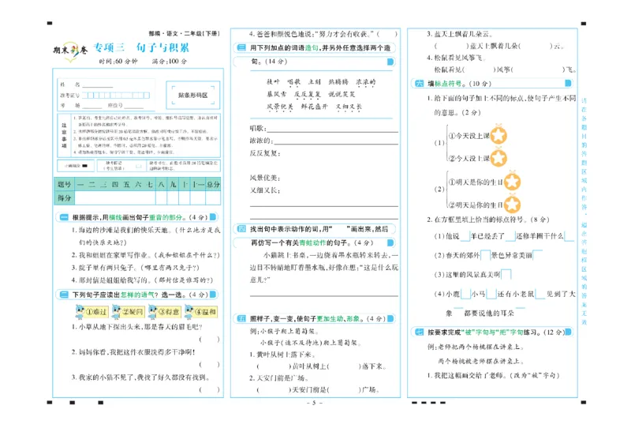This screenshot has width=631, height=447.
Task: Click the sentence 我把这幅画交给了老师
Action: click(470, 375)
